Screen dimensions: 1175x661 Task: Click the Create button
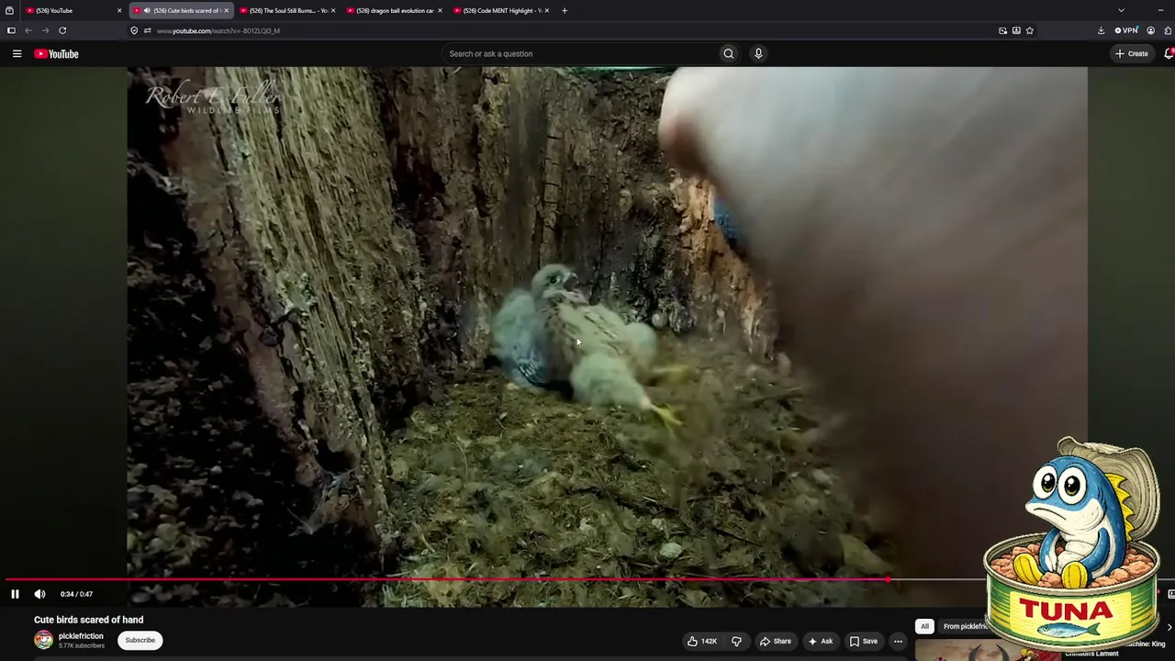[1131, 53]
